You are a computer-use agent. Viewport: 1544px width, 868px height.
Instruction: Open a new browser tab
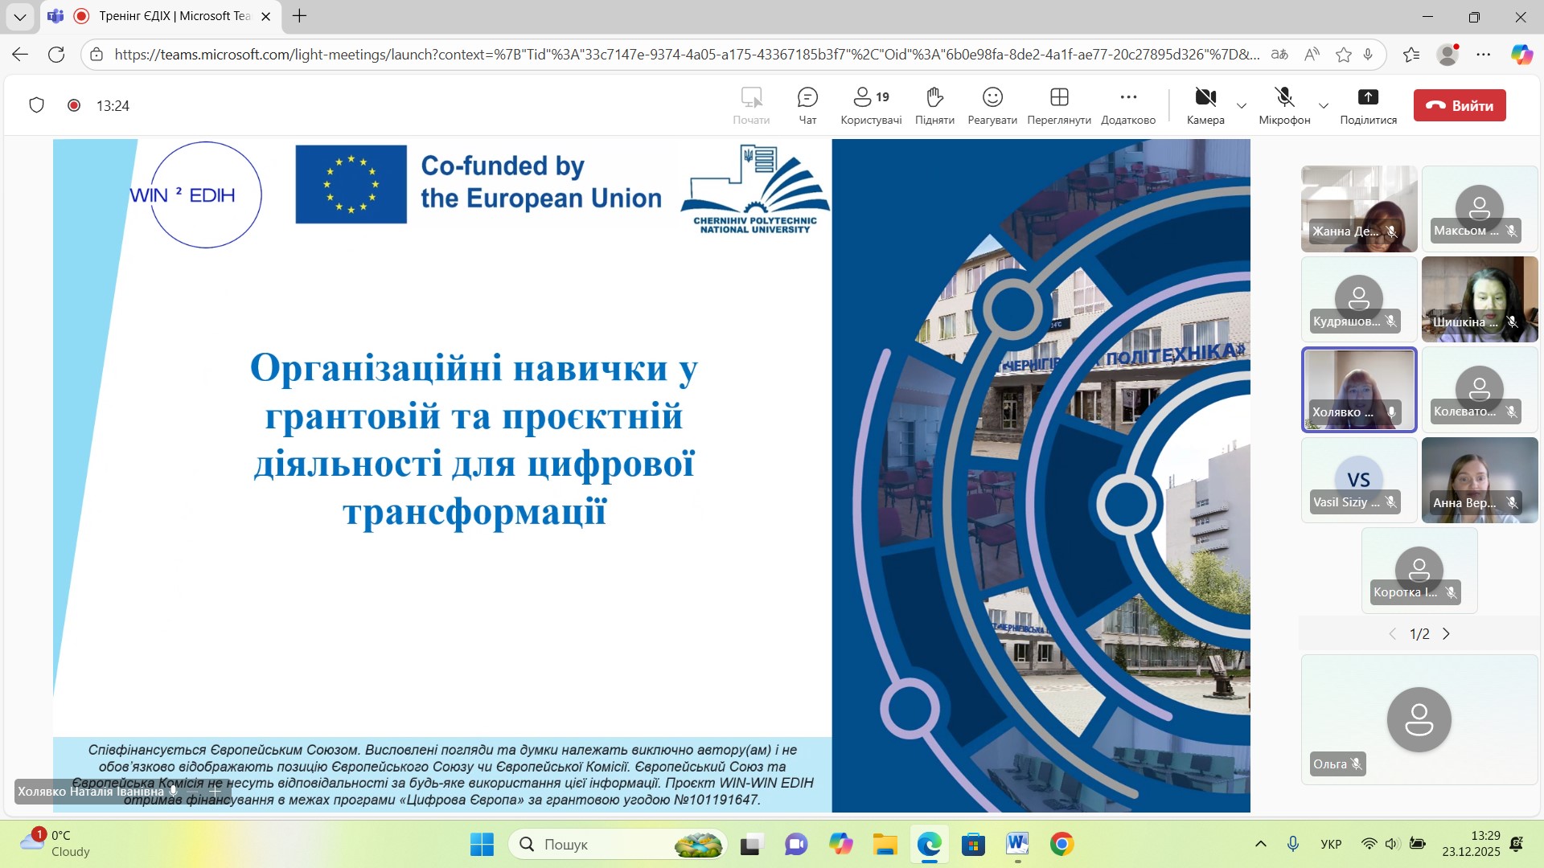[299, 16]
